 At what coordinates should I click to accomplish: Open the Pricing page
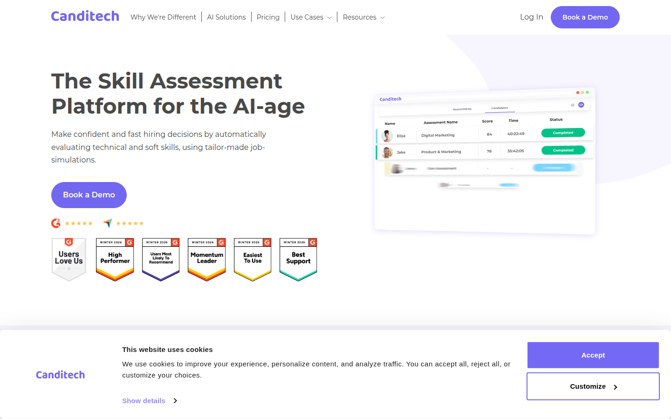268,17
